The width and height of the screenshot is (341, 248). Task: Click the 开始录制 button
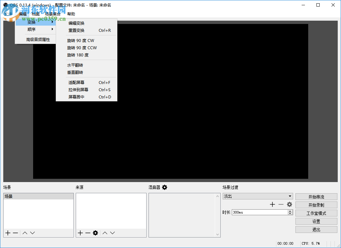(x=316, y=205)
